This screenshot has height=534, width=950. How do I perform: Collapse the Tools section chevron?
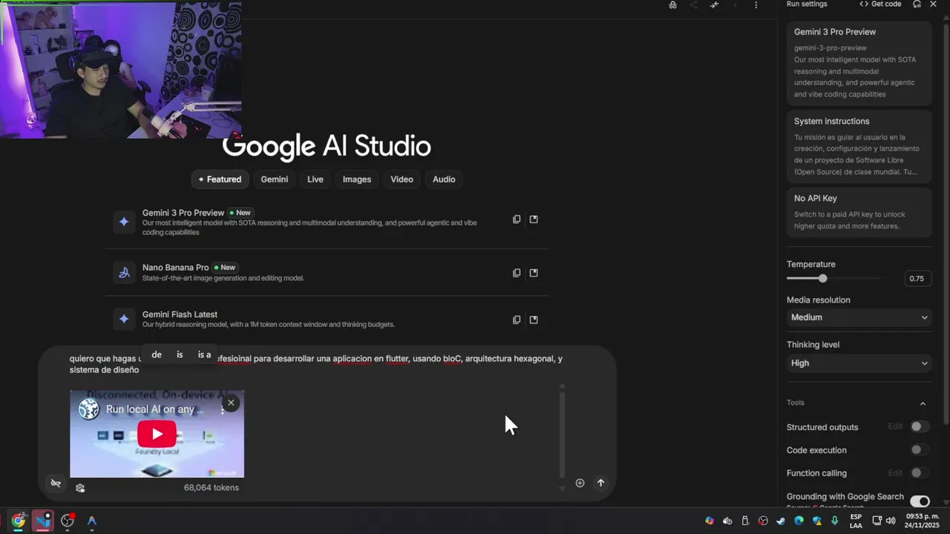click(923, 403)
